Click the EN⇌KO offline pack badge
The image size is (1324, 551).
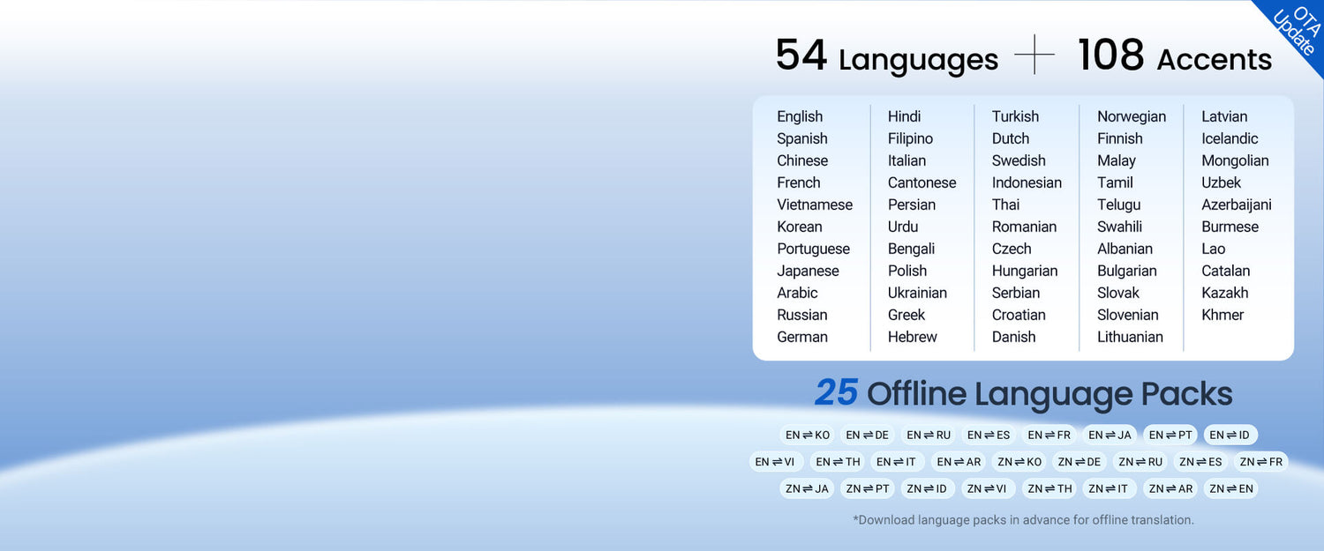point(808,435)
